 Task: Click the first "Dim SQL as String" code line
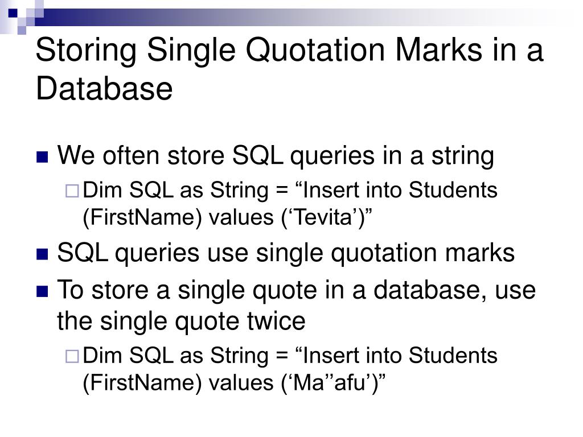[290, 191]
